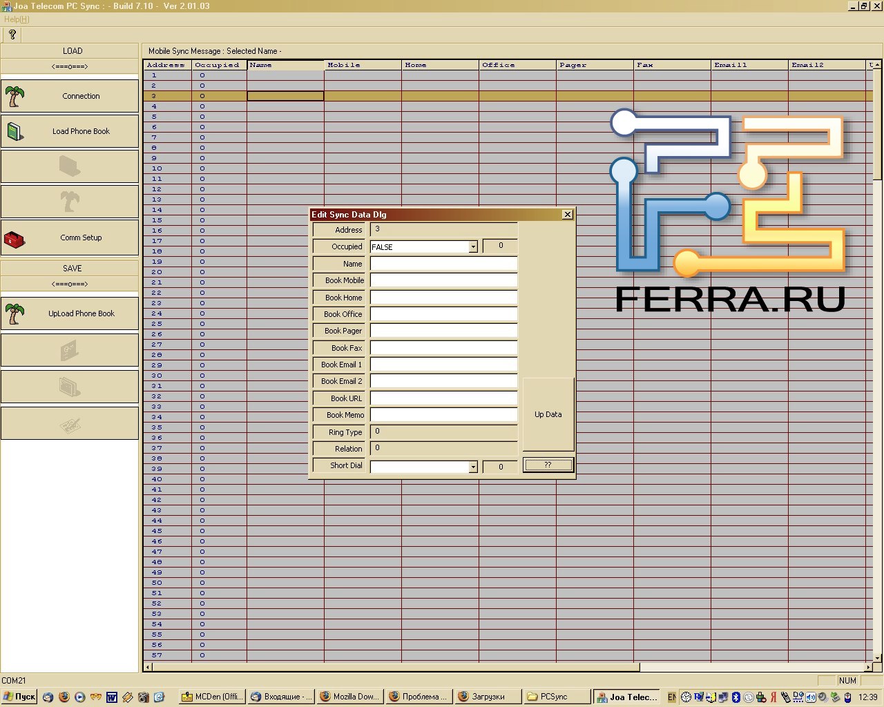Screen dimensions: 884x707
Task: Click the Book Mobile input field
Action: tap(443, 280)
